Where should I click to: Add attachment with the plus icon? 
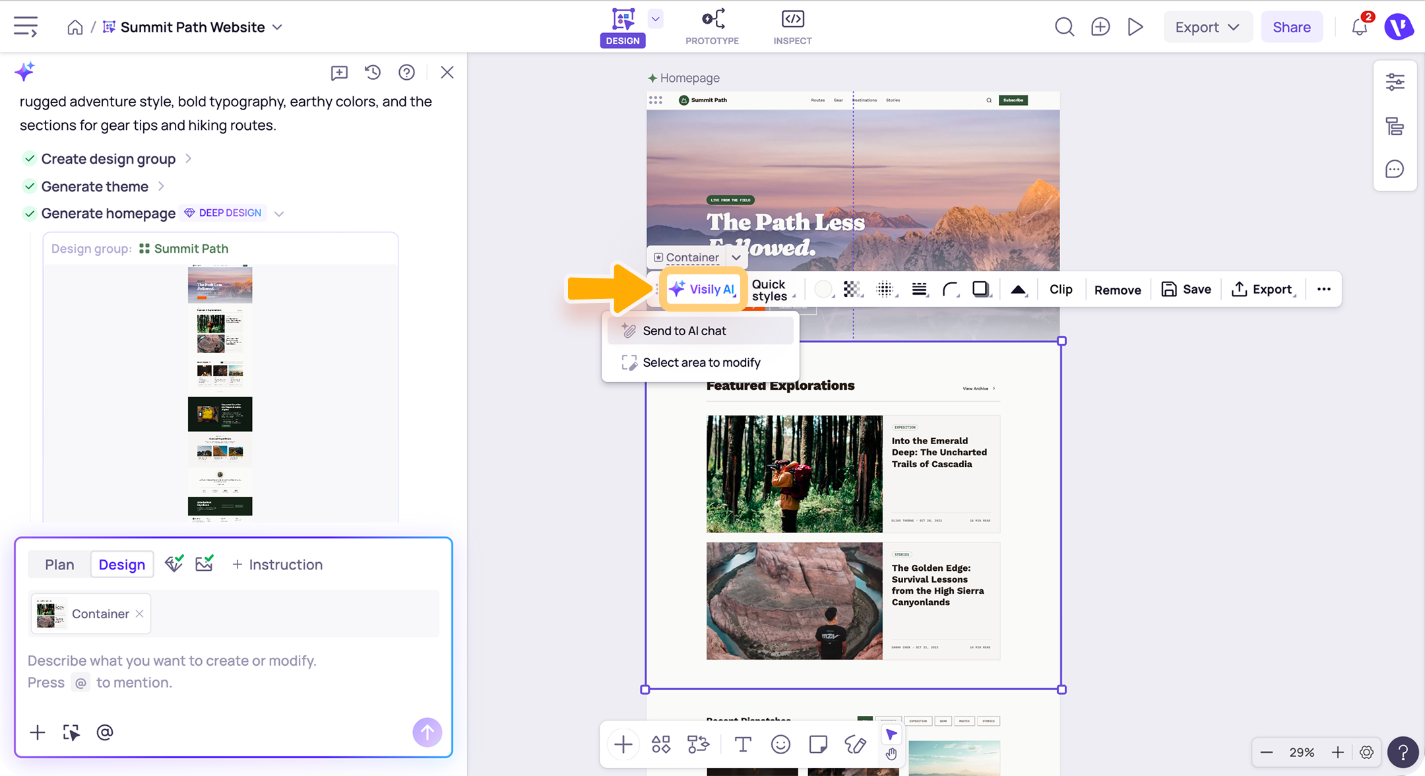(38, 732)
